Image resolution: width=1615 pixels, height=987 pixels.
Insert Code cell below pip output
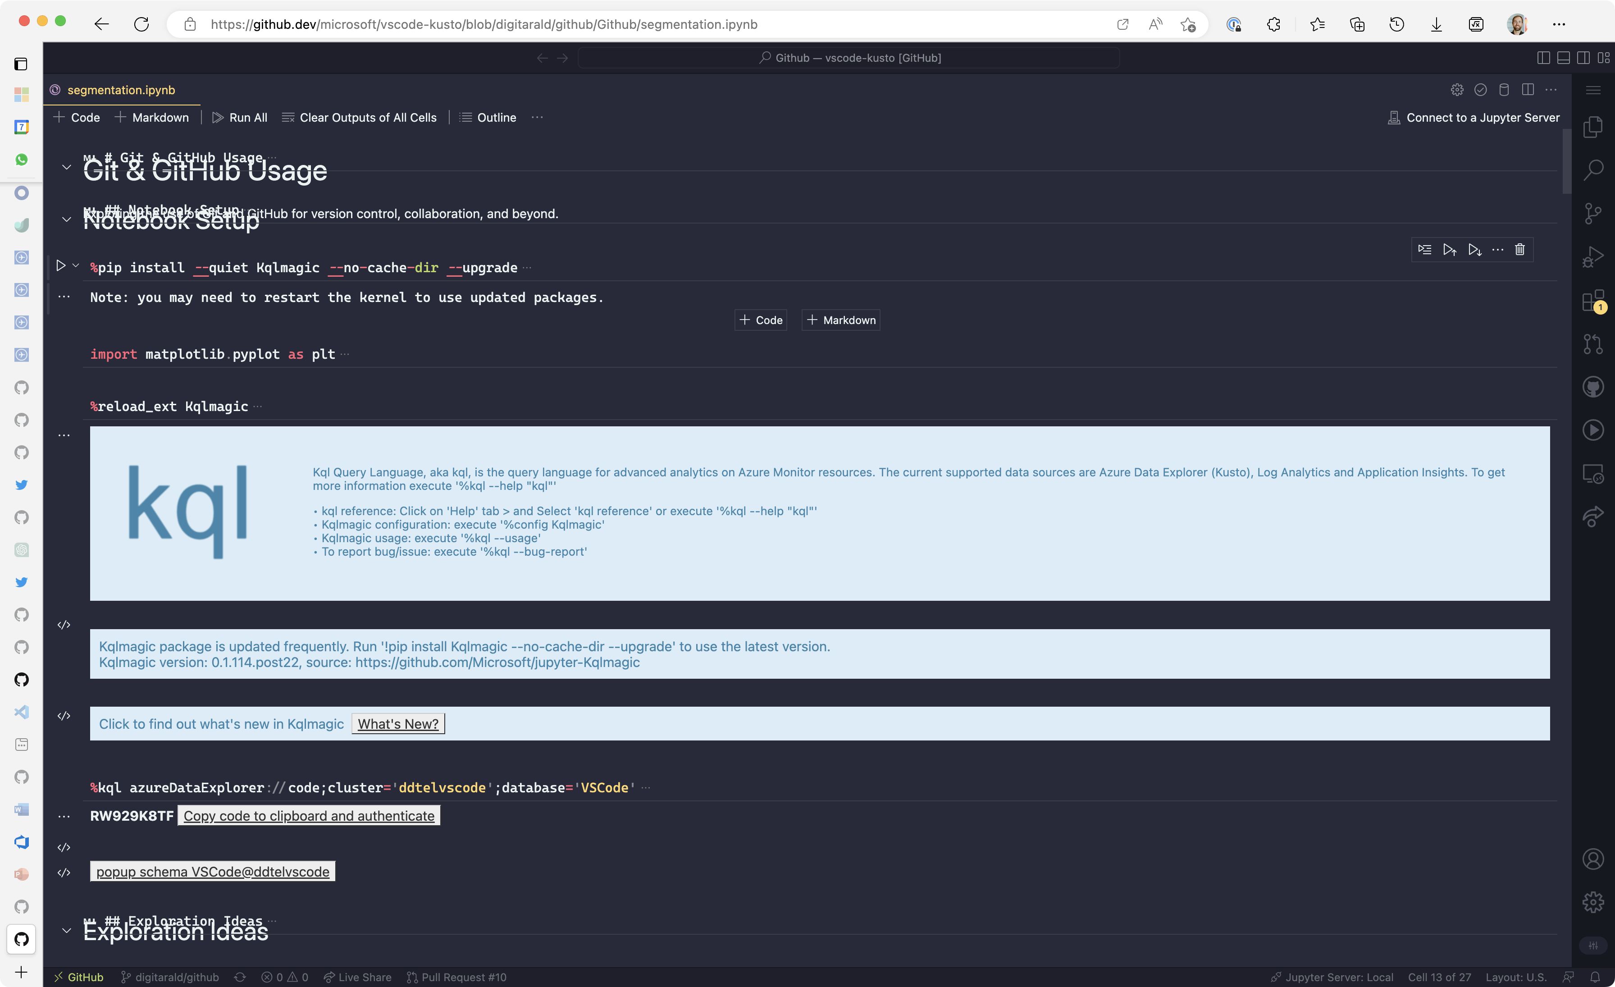coord(761,320)
